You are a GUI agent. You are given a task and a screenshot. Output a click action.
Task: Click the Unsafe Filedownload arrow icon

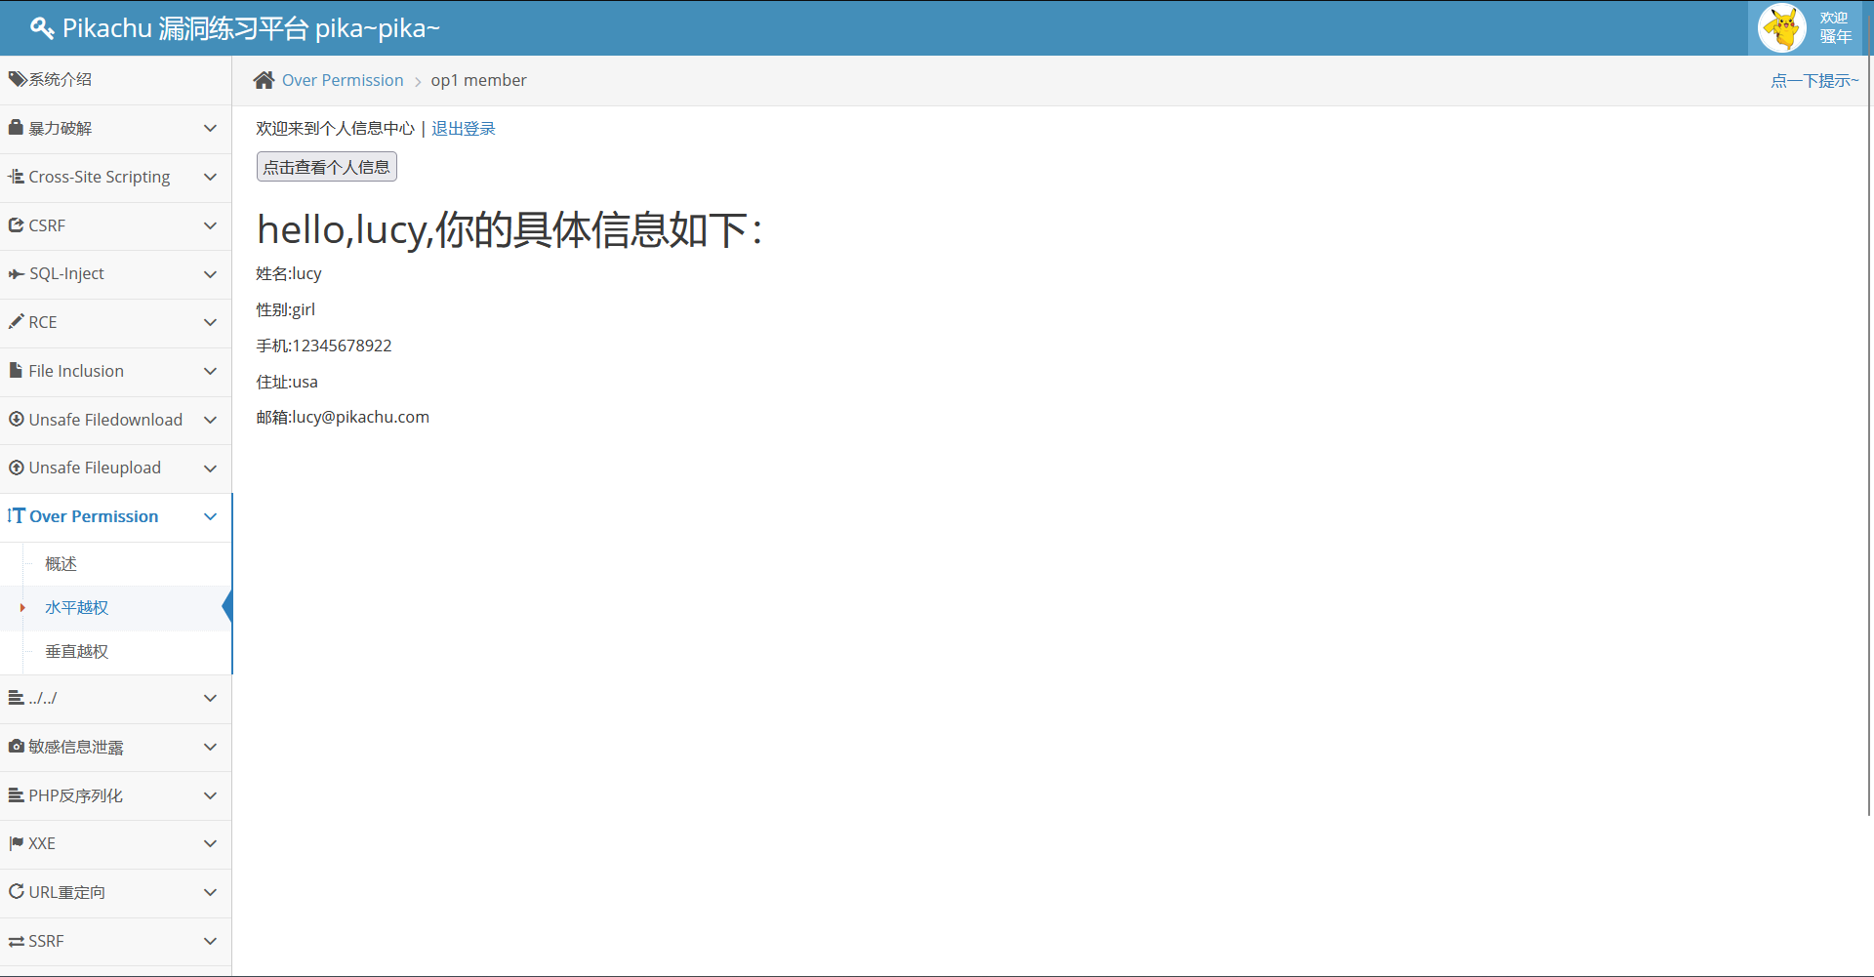click(16, 419)
